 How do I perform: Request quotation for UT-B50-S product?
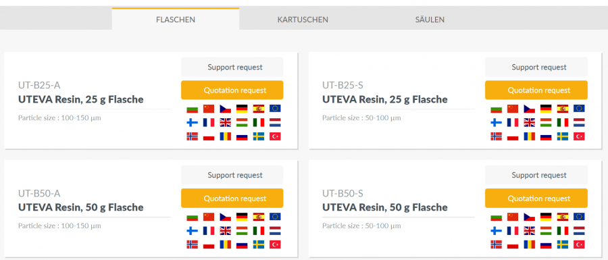coord(536,199)
